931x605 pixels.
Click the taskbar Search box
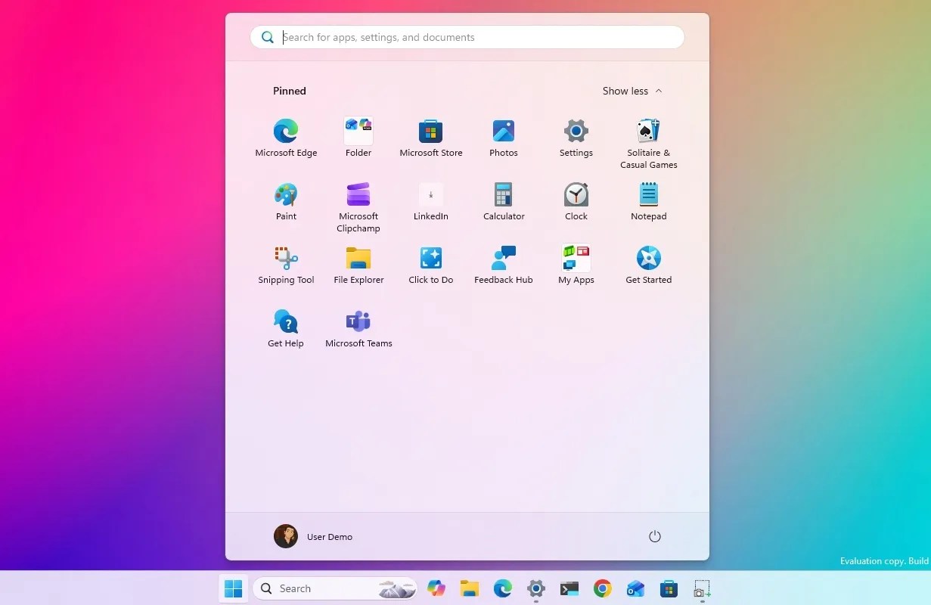[x=335, y=588]
